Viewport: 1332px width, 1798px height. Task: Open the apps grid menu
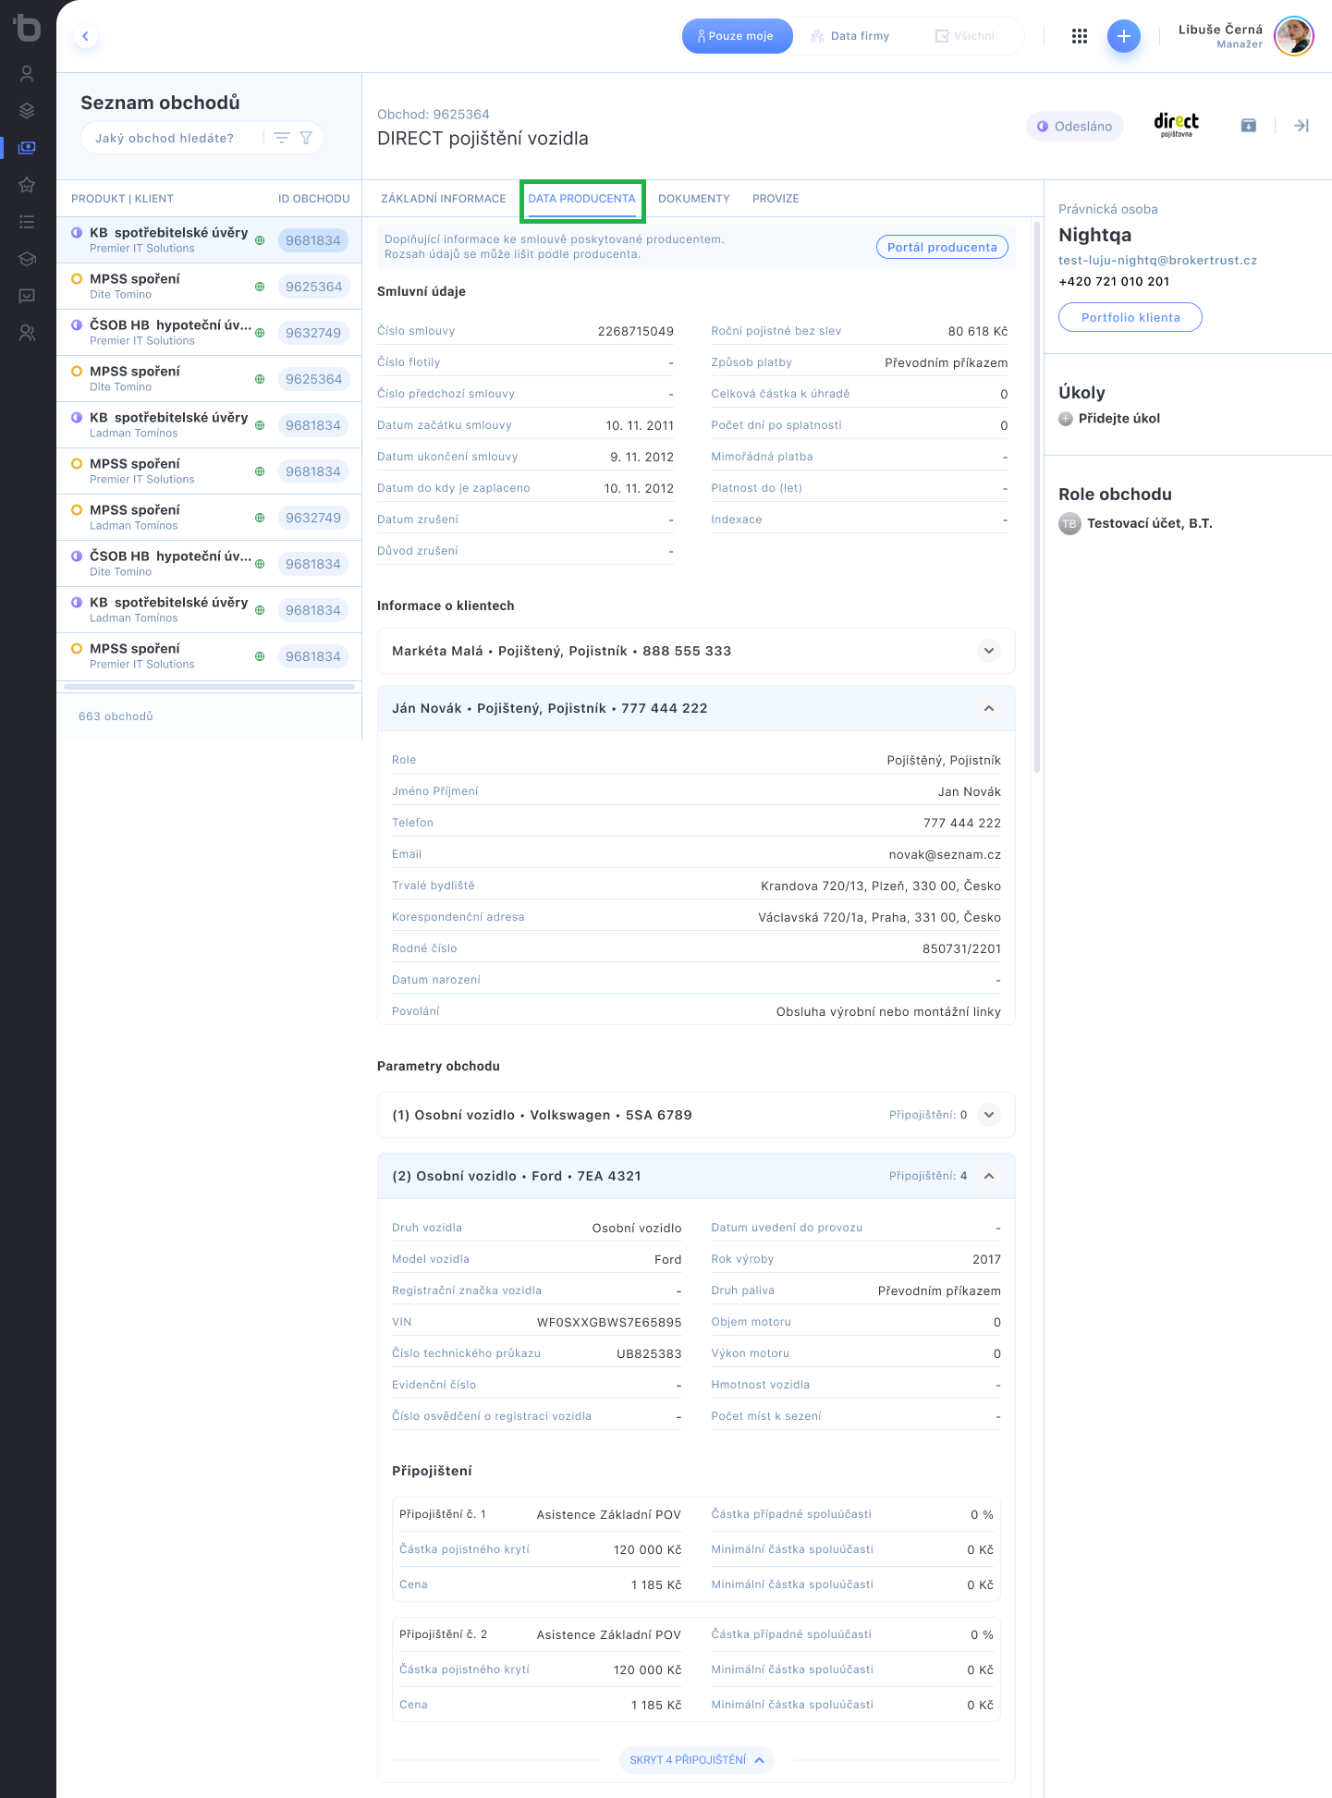point(1080,36)
